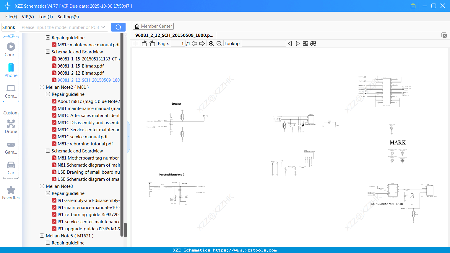450x253 pixels.
Task: Collapse Repair guideline under Meilan Note2
Action: point(48,94)
